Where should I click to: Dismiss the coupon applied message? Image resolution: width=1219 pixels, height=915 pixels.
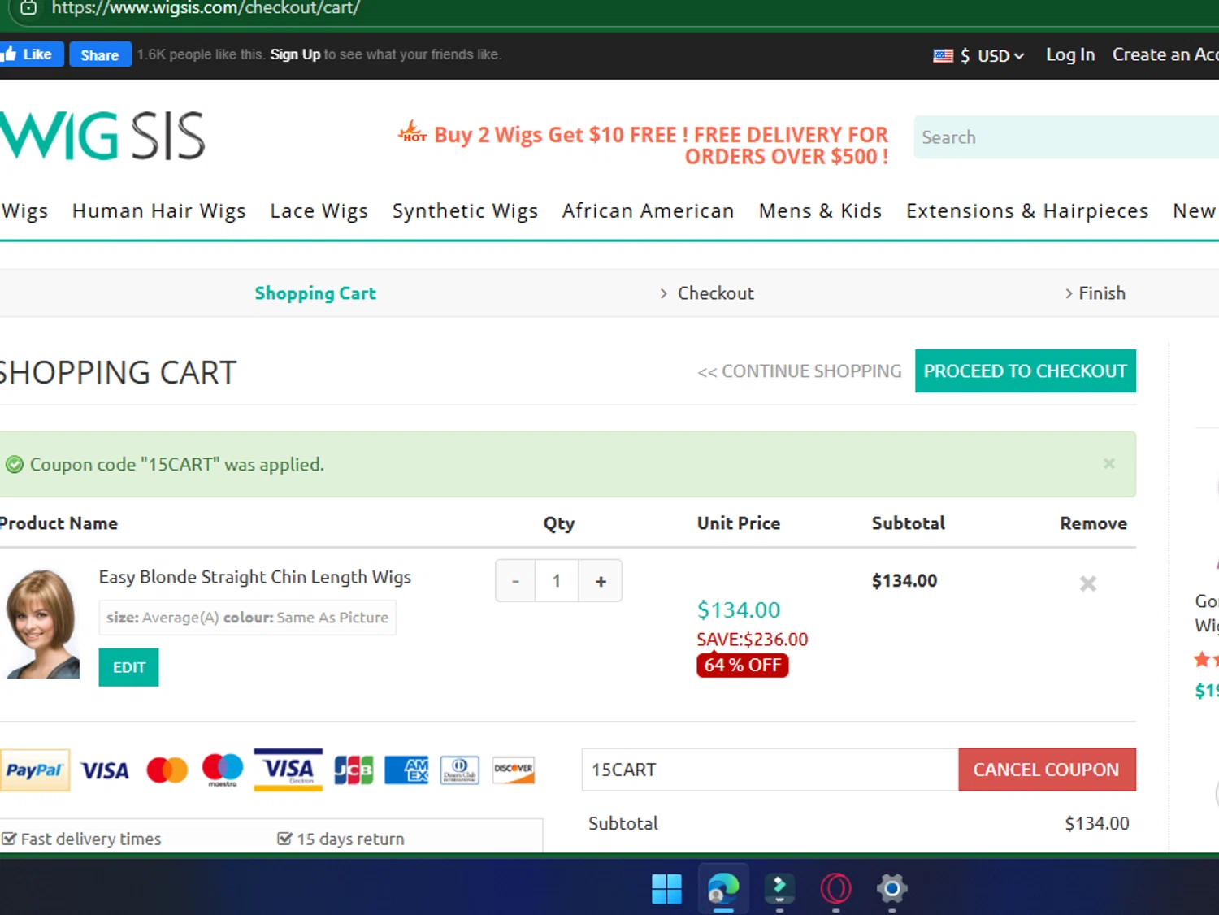click(x=1109, y=463)
